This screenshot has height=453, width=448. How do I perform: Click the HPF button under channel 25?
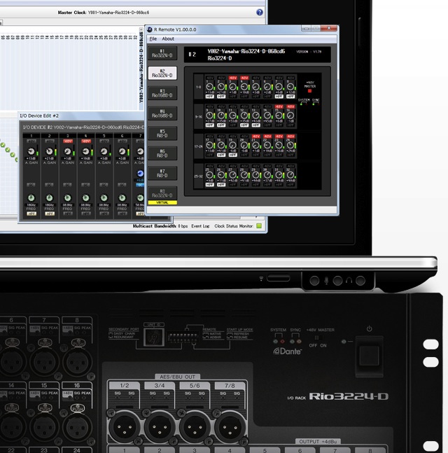210,184
